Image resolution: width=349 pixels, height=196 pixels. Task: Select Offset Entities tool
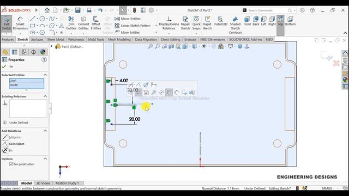[96, 23]
